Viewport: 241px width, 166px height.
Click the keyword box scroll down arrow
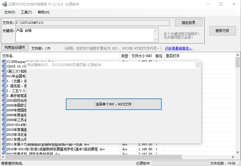[156, 39]
